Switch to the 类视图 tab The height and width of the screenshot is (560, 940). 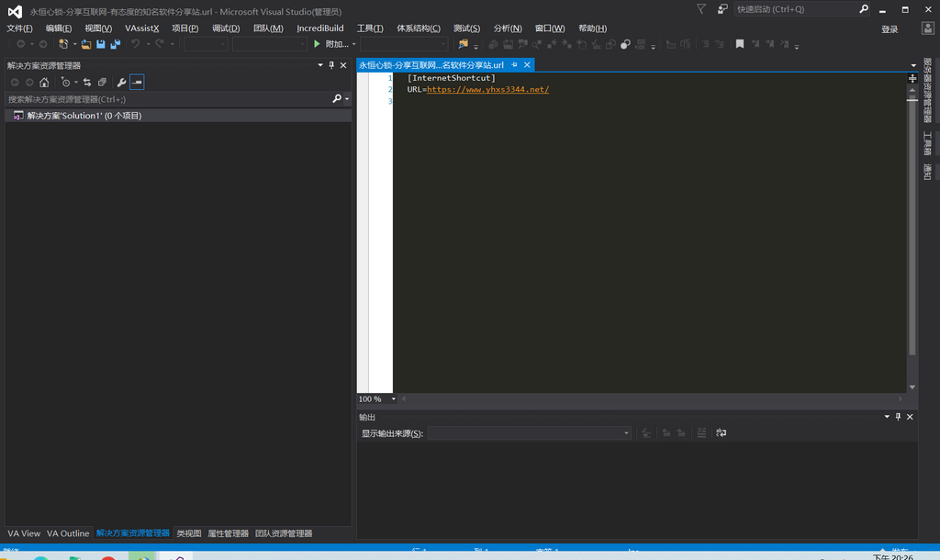point(189,533)
